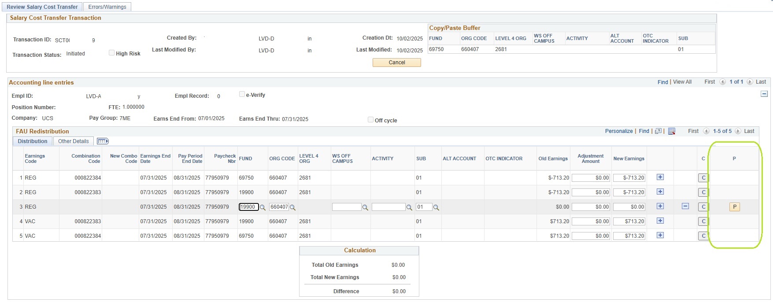Image resolution: width=773 pixels, height=302 pixels.
Task: Switch to the Errors/Warnings tab
Action: (x=107, y=7)
